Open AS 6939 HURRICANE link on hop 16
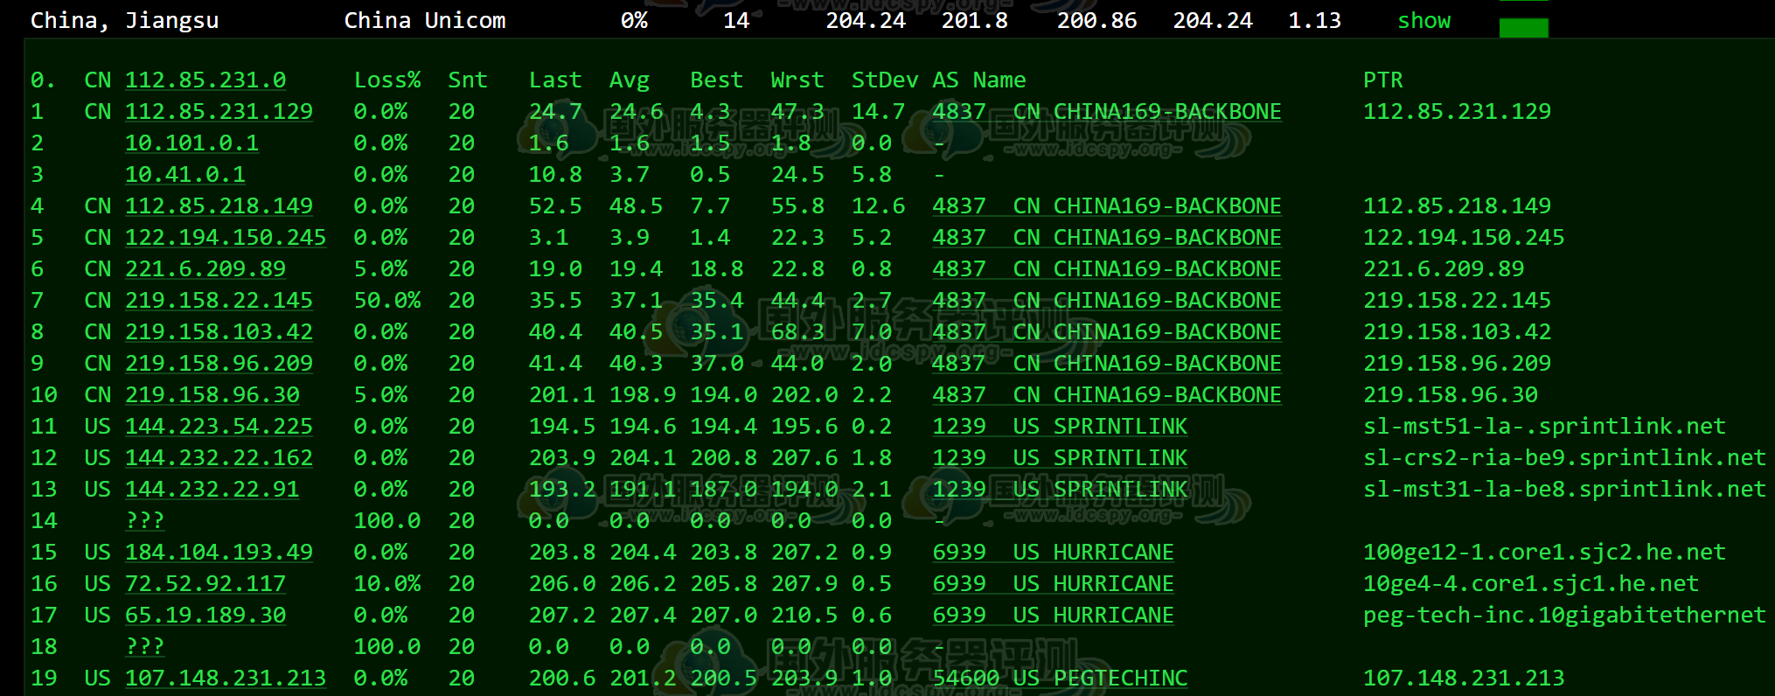This screenshot has height=696, width=1775. click(x=1053, y=583)
